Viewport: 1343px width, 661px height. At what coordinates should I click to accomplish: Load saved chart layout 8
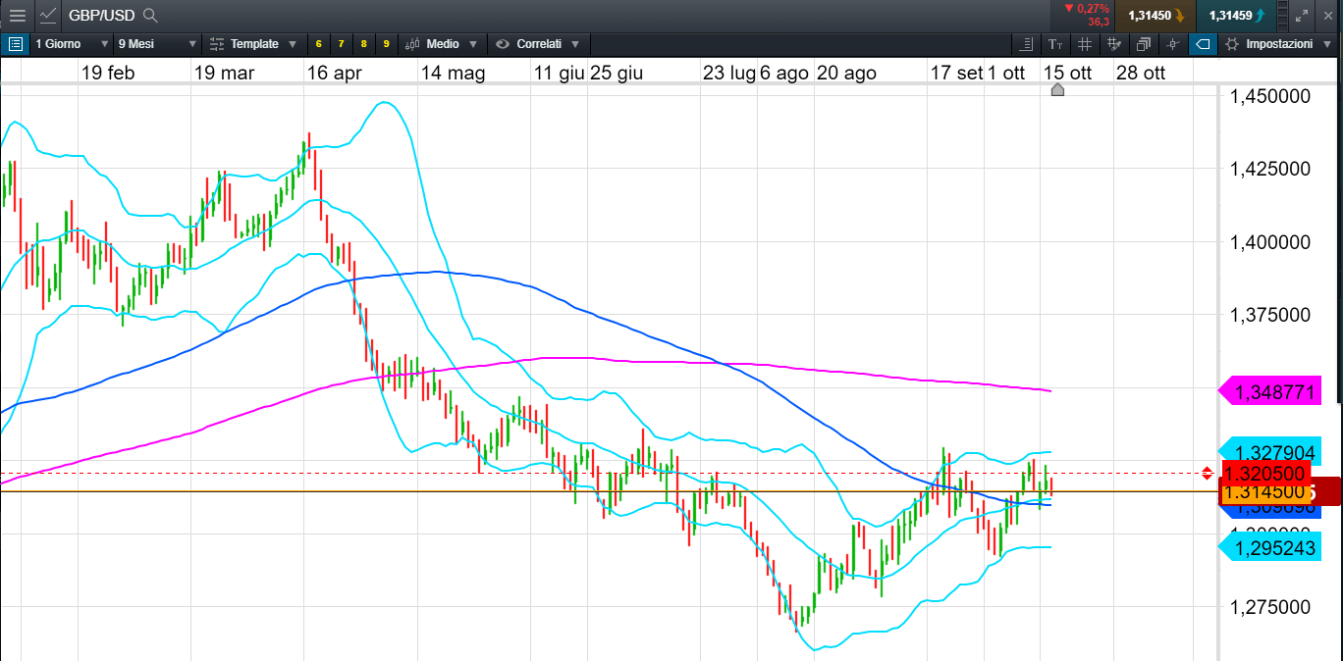pos(363,44)
